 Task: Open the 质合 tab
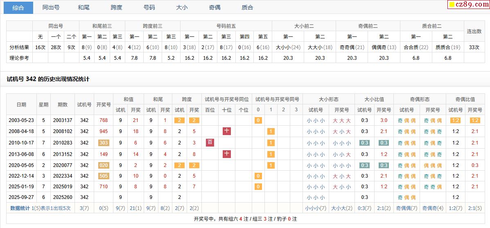pyautogui.click(x=247, y=7)
